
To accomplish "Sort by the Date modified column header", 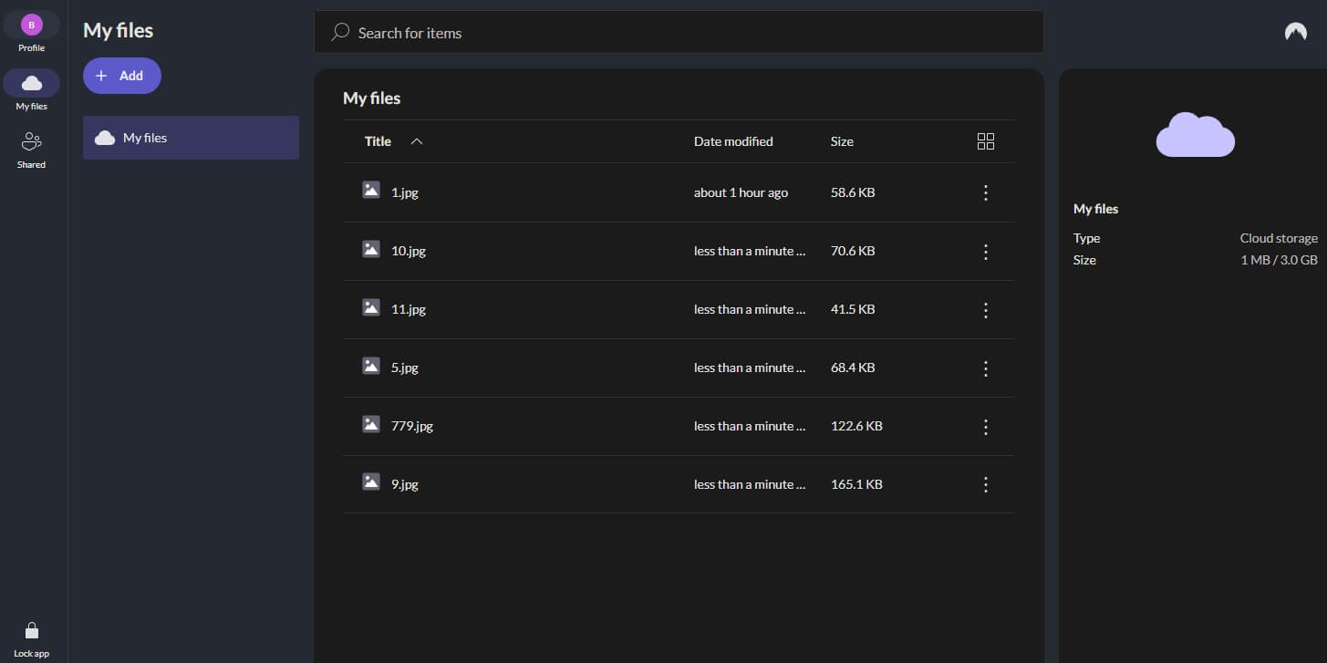I will (x=733, y=141).
